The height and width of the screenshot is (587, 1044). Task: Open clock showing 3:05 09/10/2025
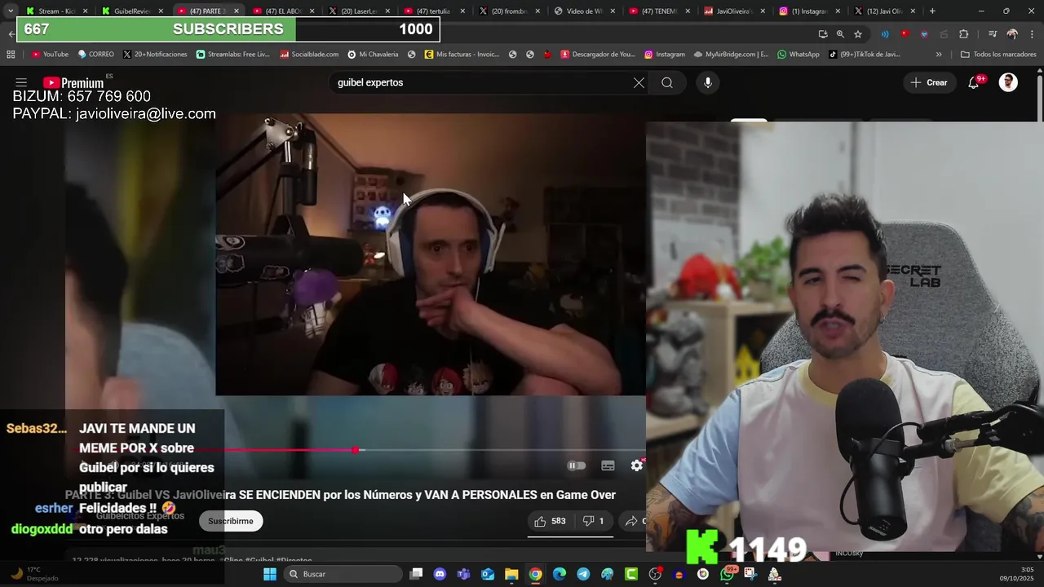coord(1016,574)
